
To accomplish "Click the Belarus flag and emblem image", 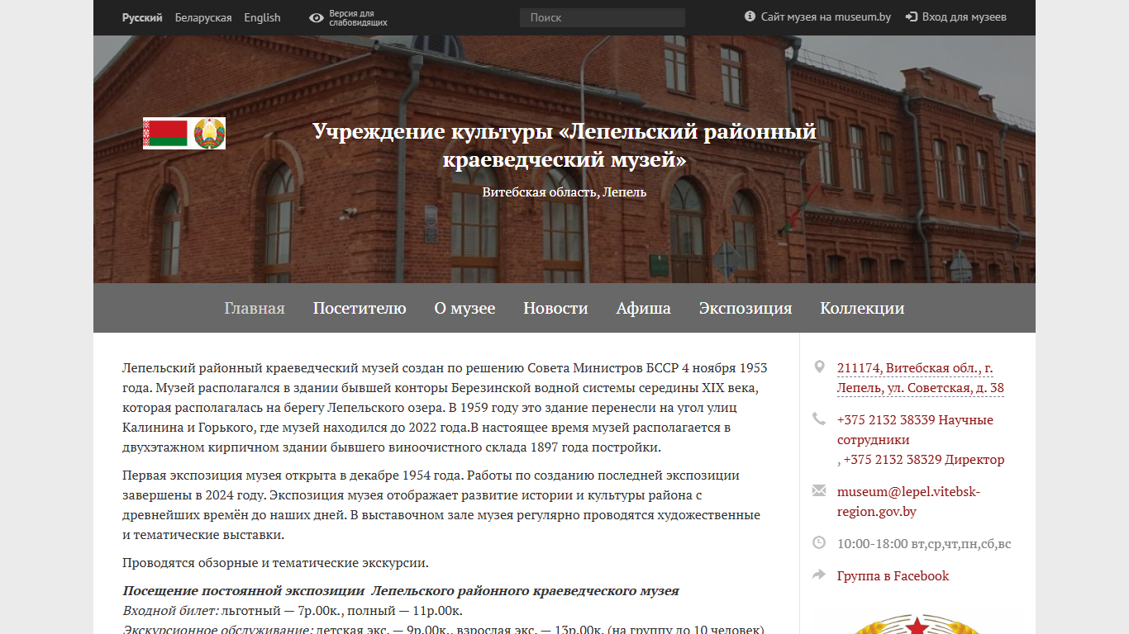I will [184, 133].
